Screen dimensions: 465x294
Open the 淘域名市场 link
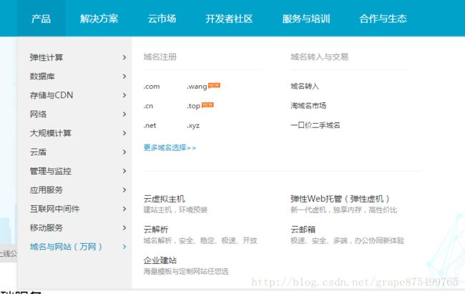coord(308,106)
